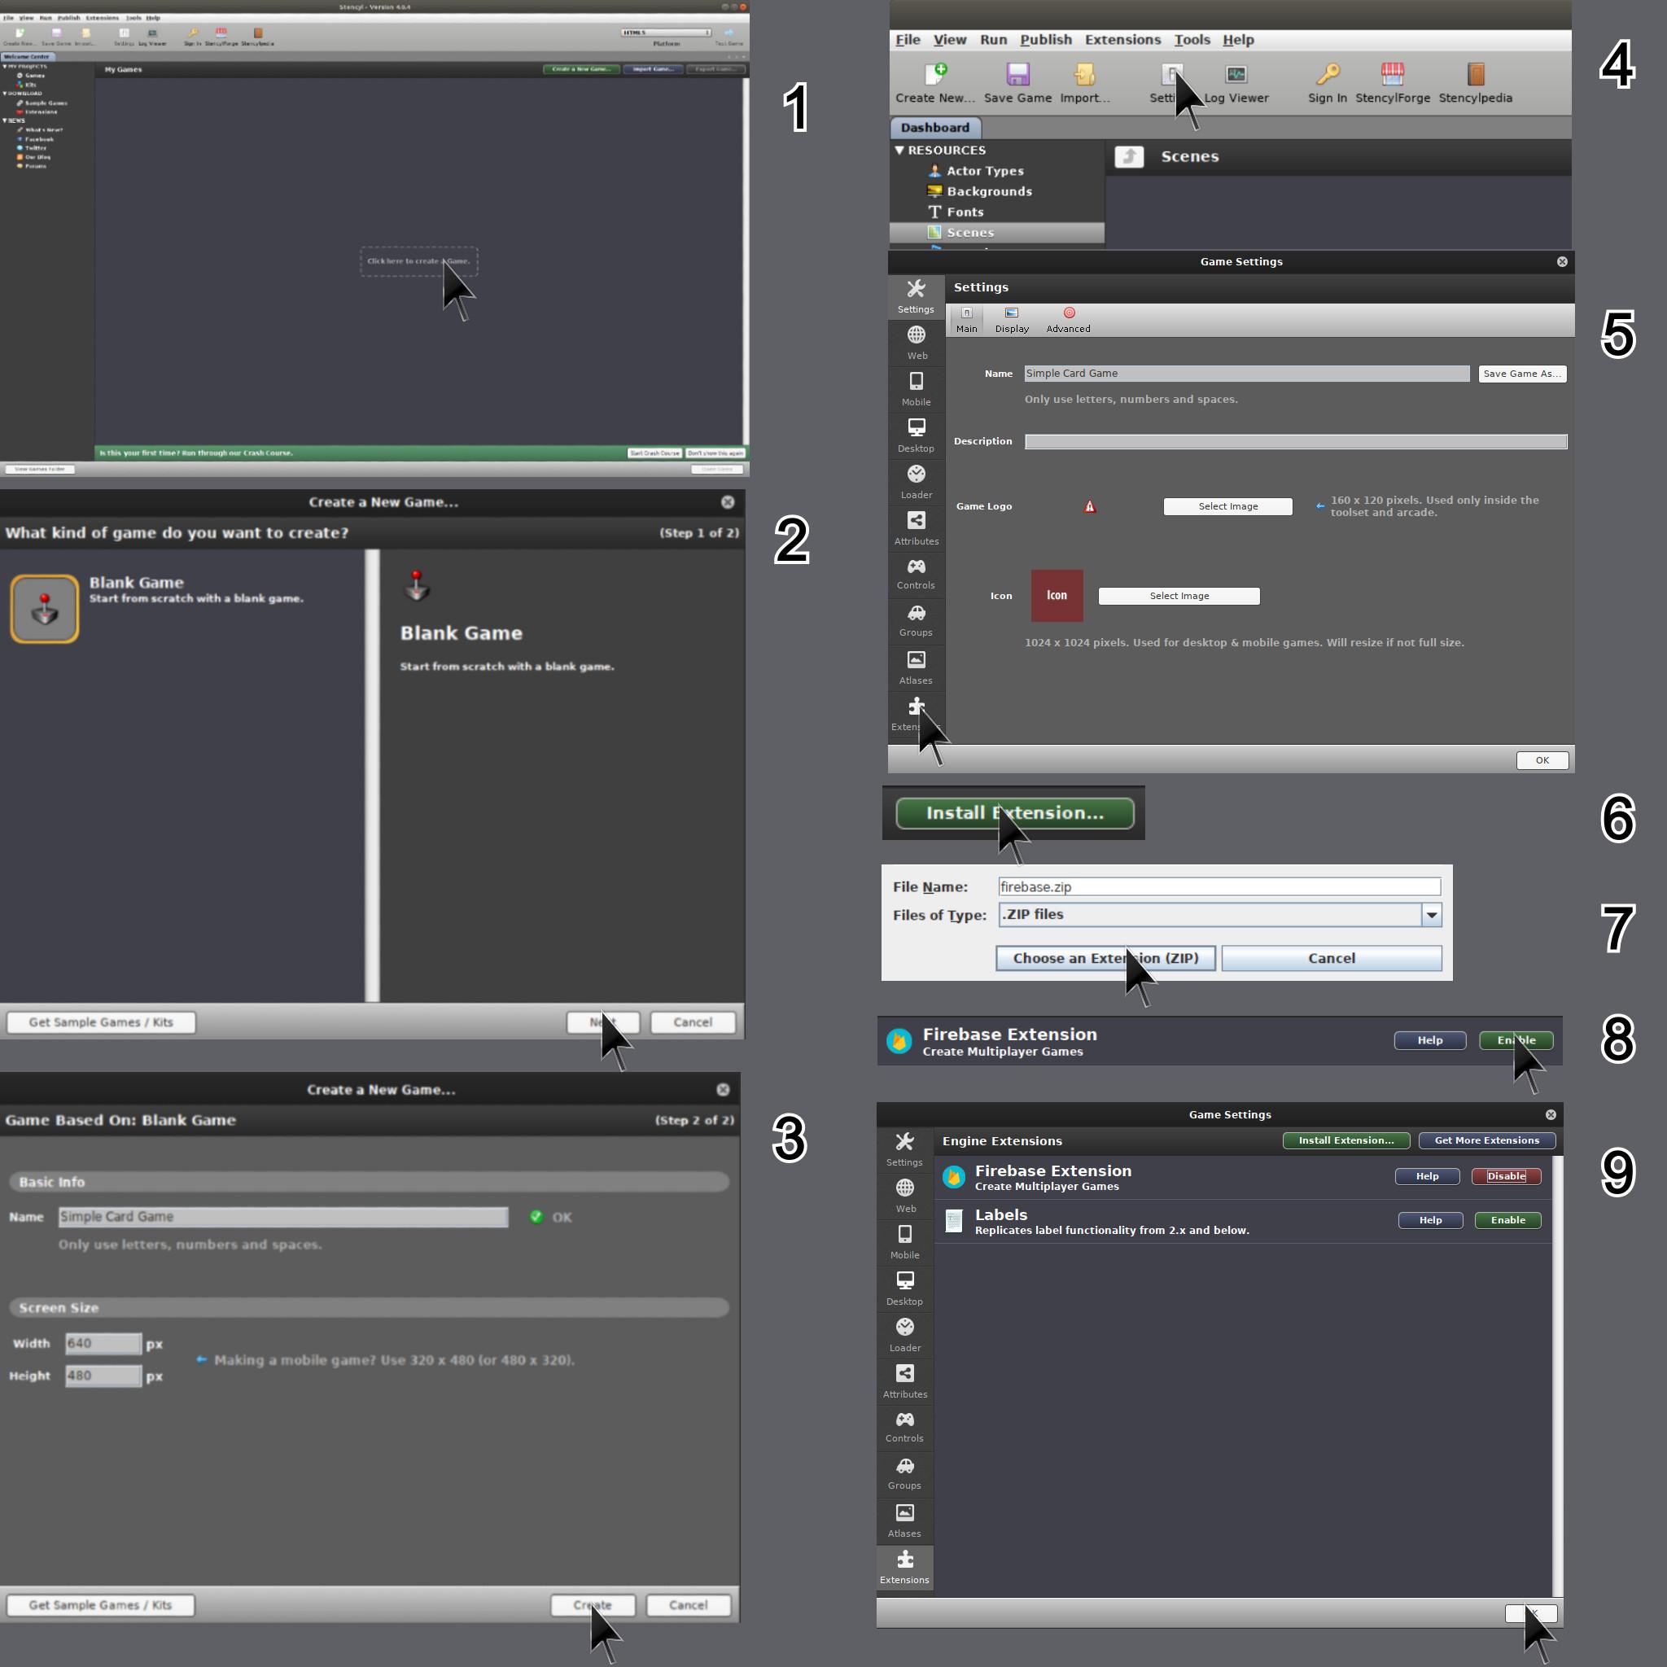The height and width of the screenshot is (1667, 1667).
Task: Click the Sign In key icon
Action: pos(1327,75)
